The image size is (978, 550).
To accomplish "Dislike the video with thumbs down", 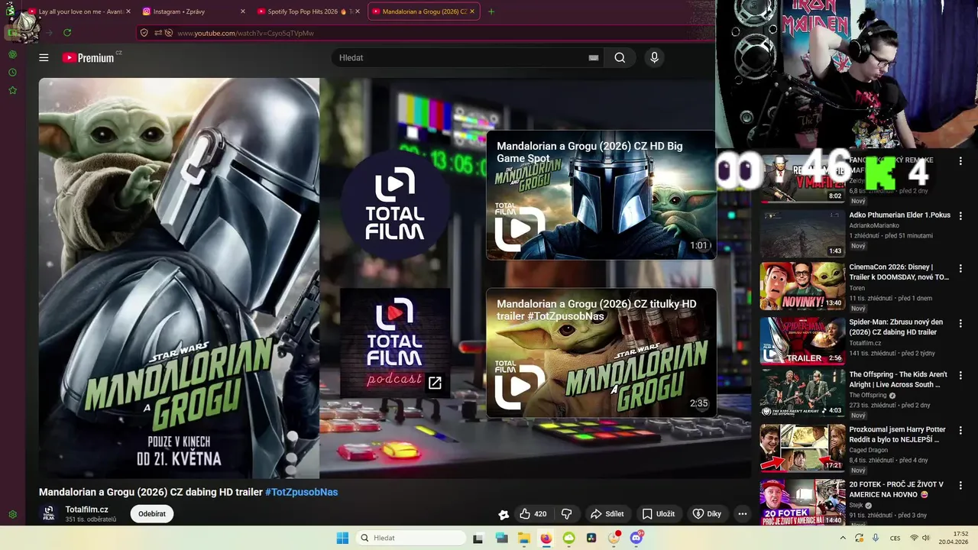I will tap(567, 514).
